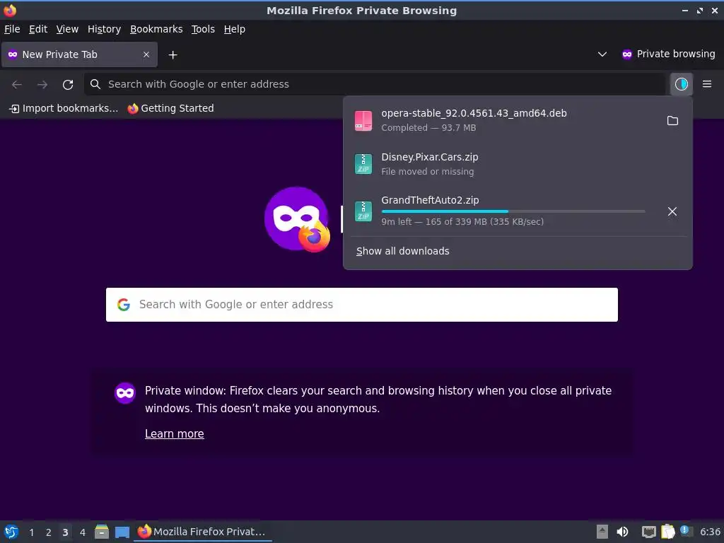724x543 pixels.
Task: Open the clipboard manager tray icon
Action: click(667, 532)
